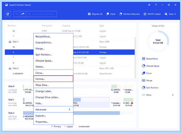Launch Partition Recovery from toolbar
The image size is (182, 133).
click(130, 14)
